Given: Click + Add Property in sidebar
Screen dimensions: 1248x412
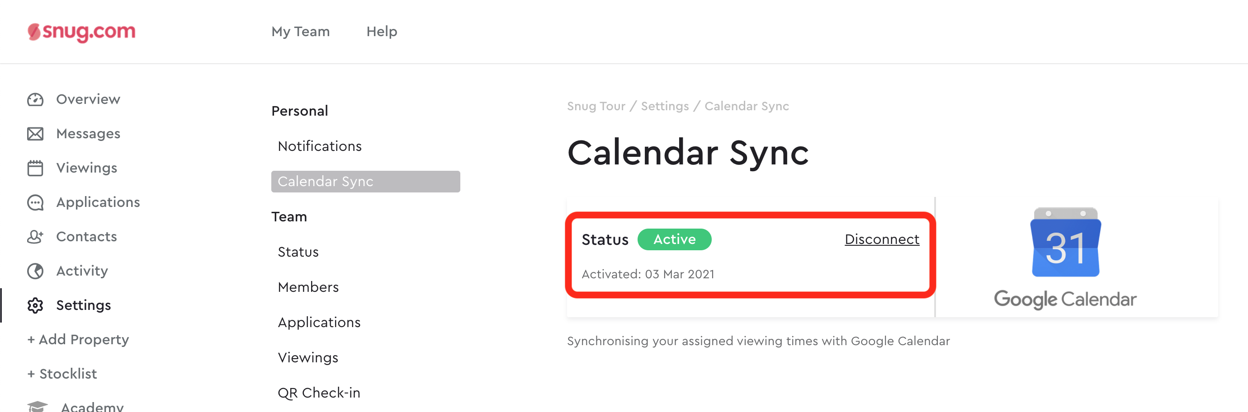Looking at the screenshot, I should 78,339.
